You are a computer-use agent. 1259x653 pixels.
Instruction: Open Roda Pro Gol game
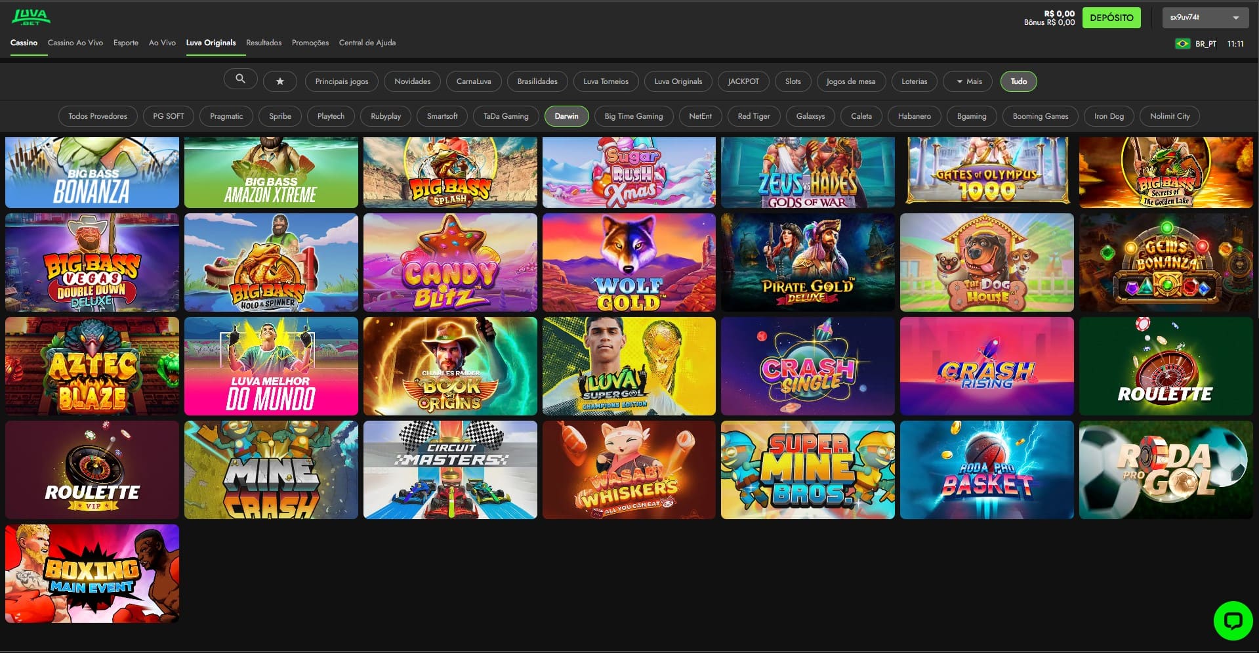point(1166,470)
